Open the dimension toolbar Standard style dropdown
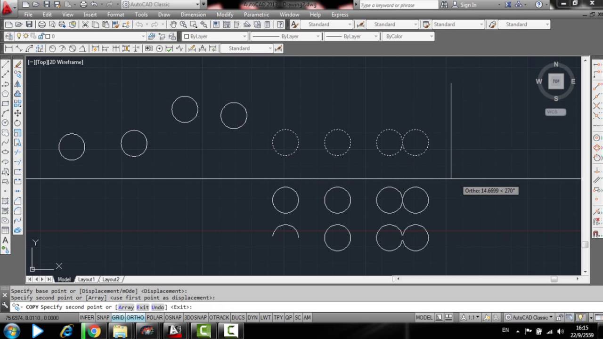This screenshot has width=603, height=339. click(x=247, y=48)
